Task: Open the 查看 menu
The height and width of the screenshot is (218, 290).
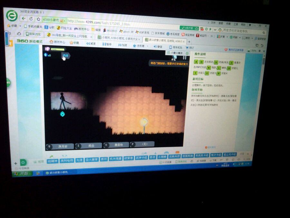Action: 221,23
